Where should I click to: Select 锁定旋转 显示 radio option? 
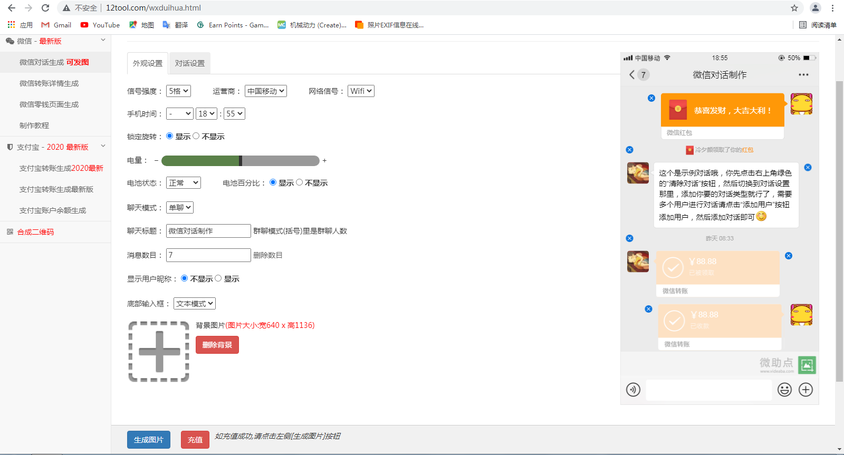click(x=169, y=136)
